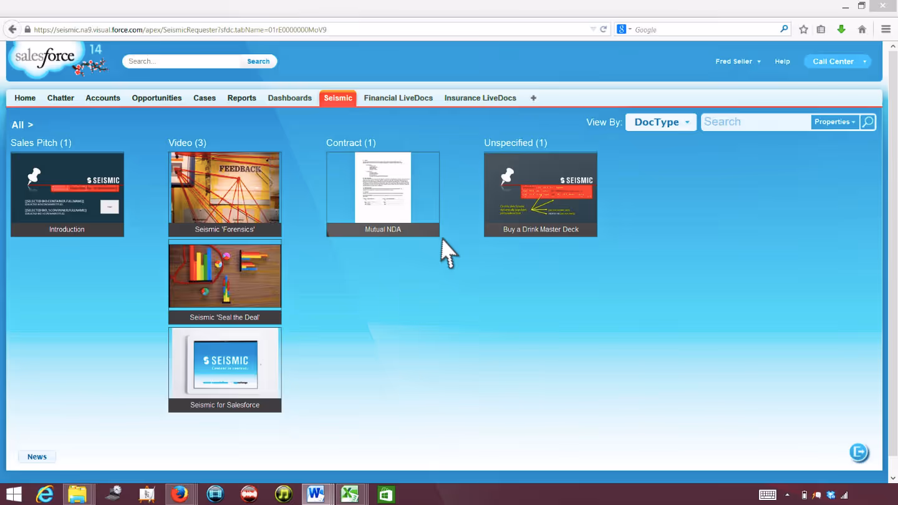Switch to Firefox in the taskbar

tap(180, 494)
